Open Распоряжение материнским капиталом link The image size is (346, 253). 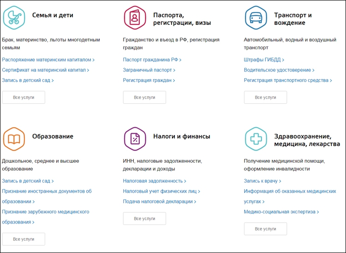(48, 60)
